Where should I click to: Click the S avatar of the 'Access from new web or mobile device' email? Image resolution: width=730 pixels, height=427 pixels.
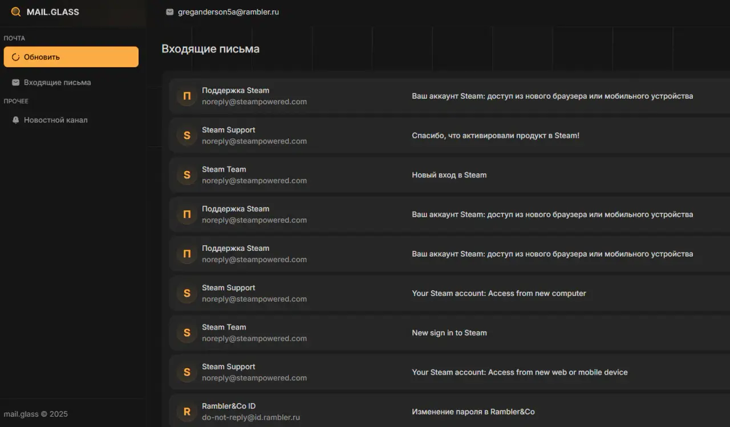point(186,372)
